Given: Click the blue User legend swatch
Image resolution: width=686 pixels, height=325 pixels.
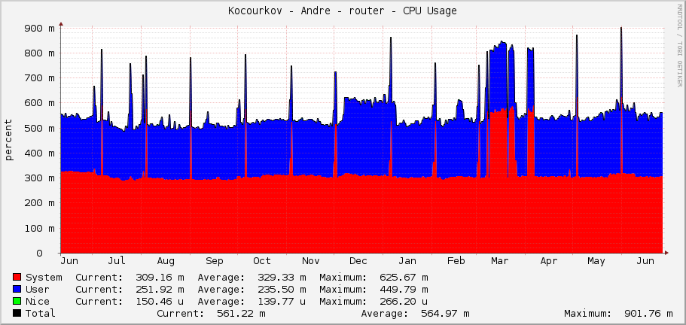Looking at the screenshot, I should pos(17,289).
